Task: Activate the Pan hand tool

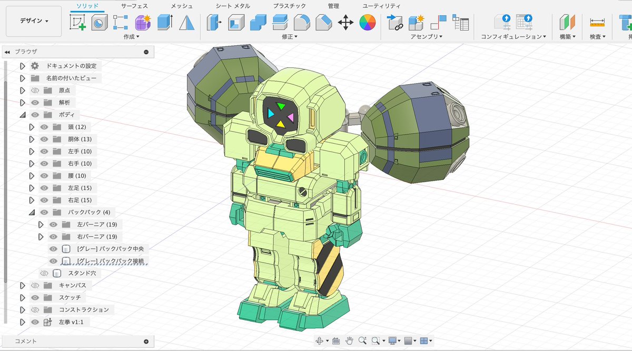Action: (349, 341)
